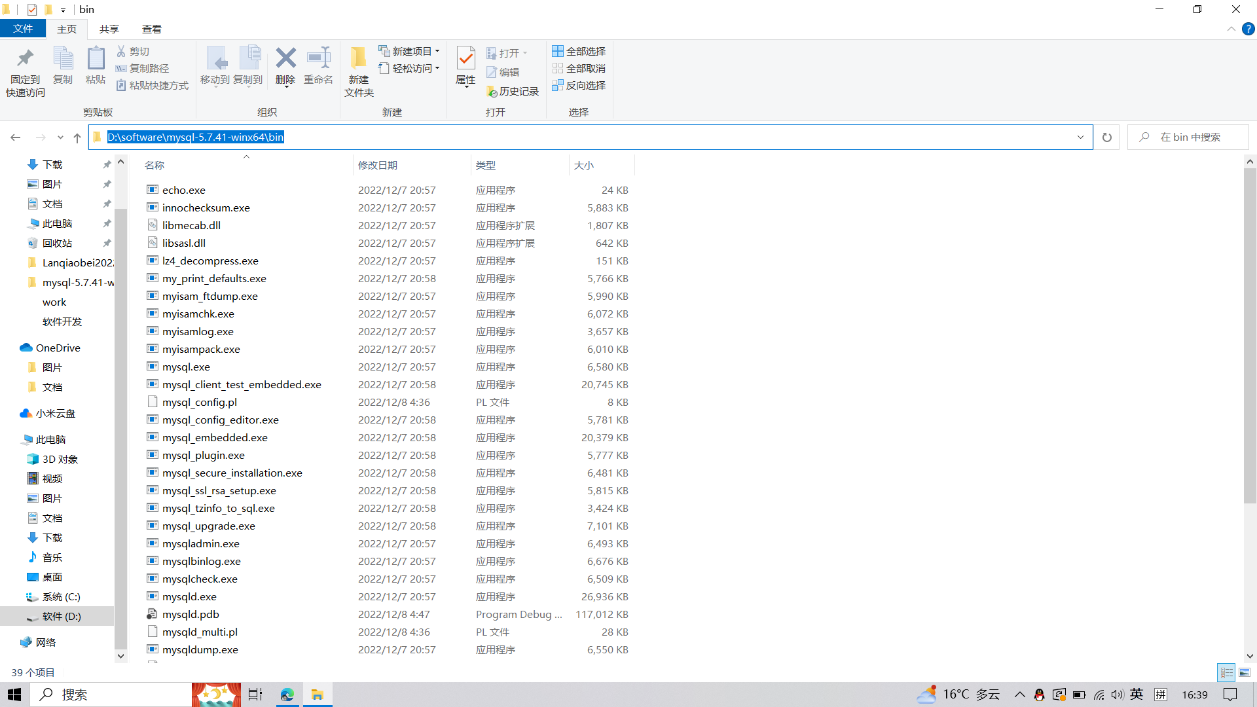Select the libmecab.dll file
The image size is (1257, 707).
(191, 225)
